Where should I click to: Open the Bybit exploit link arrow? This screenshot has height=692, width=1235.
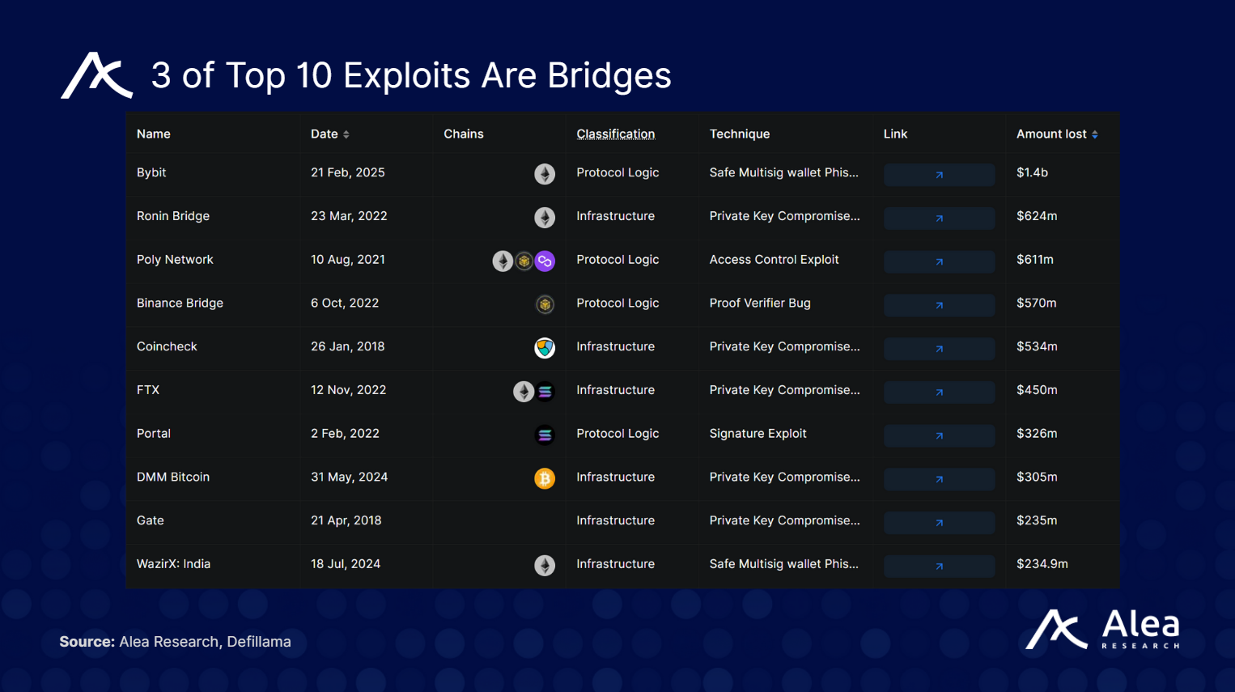click(939, 175)
